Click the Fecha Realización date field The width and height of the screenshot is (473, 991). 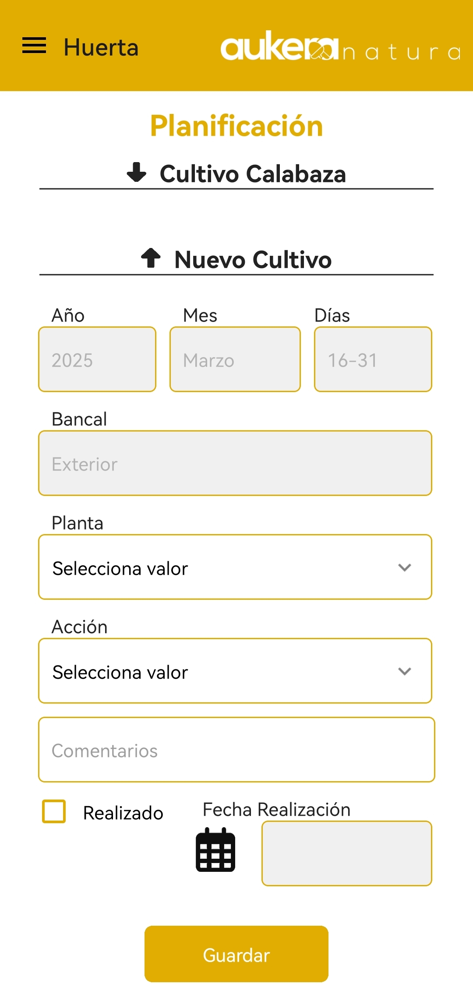[346, 853]
